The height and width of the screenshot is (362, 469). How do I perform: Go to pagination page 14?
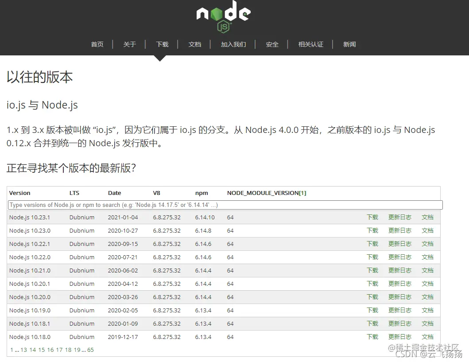(33, 350)
